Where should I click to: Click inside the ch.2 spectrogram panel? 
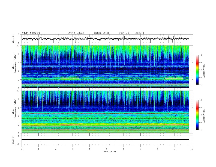pyautogui.click(x=105, y=112)
